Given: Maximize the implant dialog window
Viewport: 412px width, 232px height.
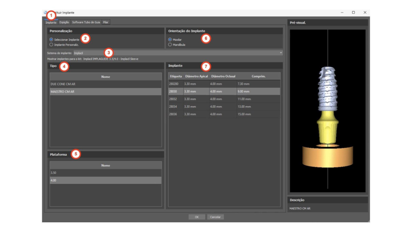Looking at the screenshot, I should (x=353, y=13).
